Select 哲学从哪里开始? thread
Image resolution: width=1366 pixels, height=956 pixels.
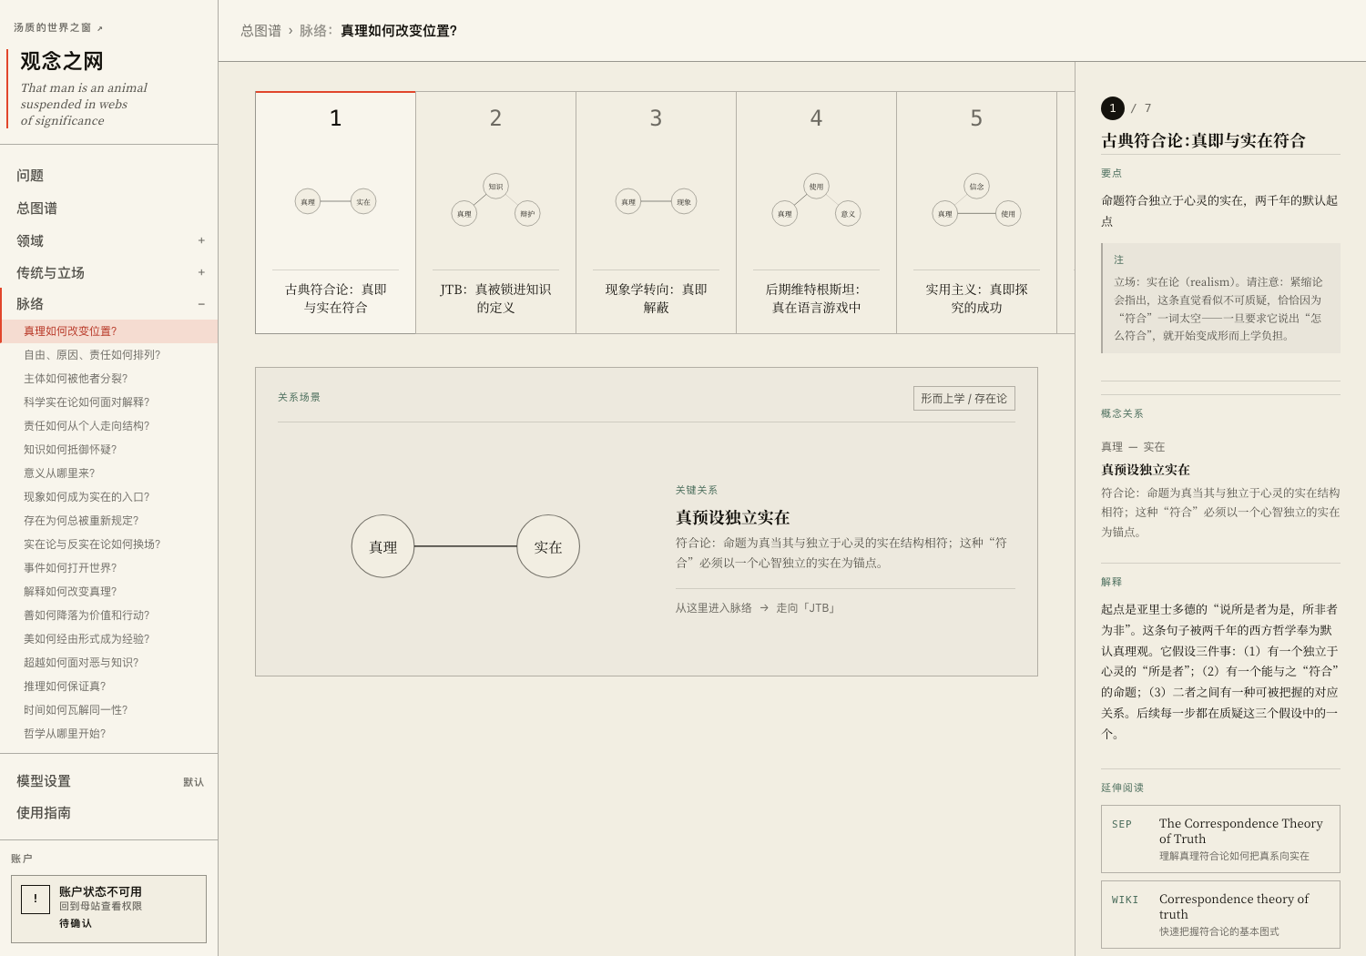coord(109,734)
